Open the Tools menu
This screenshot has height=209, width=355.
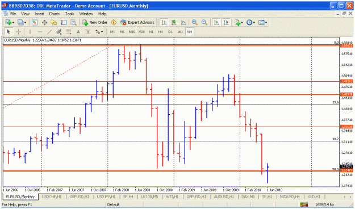coord(69,14)
